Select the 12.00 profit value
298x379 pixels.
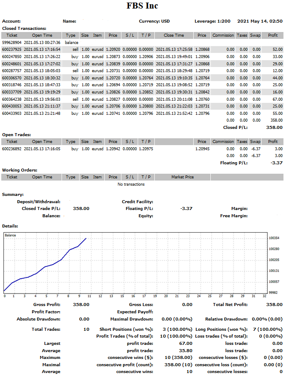(277, 71)
